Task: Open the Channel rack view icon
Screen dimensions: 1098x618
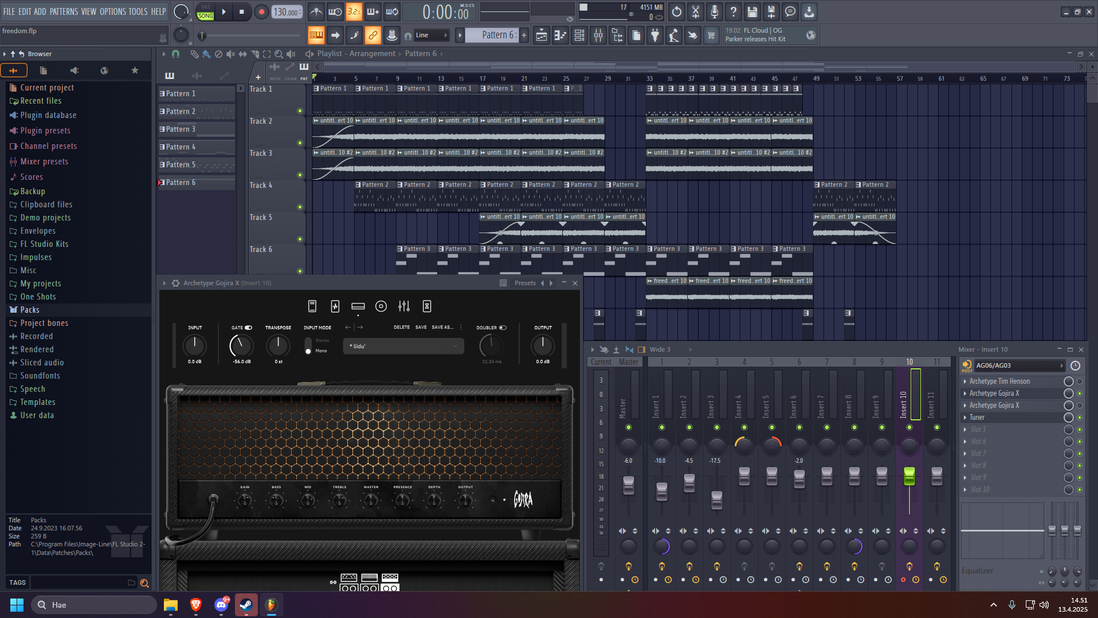Action: click(579, 36)
